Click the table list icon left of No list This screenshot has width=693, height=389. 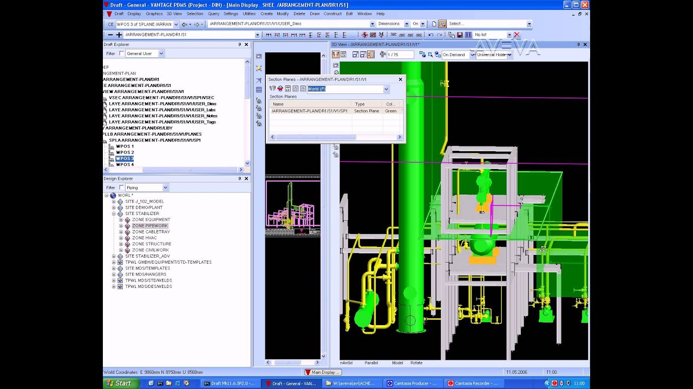coord(468,35)
